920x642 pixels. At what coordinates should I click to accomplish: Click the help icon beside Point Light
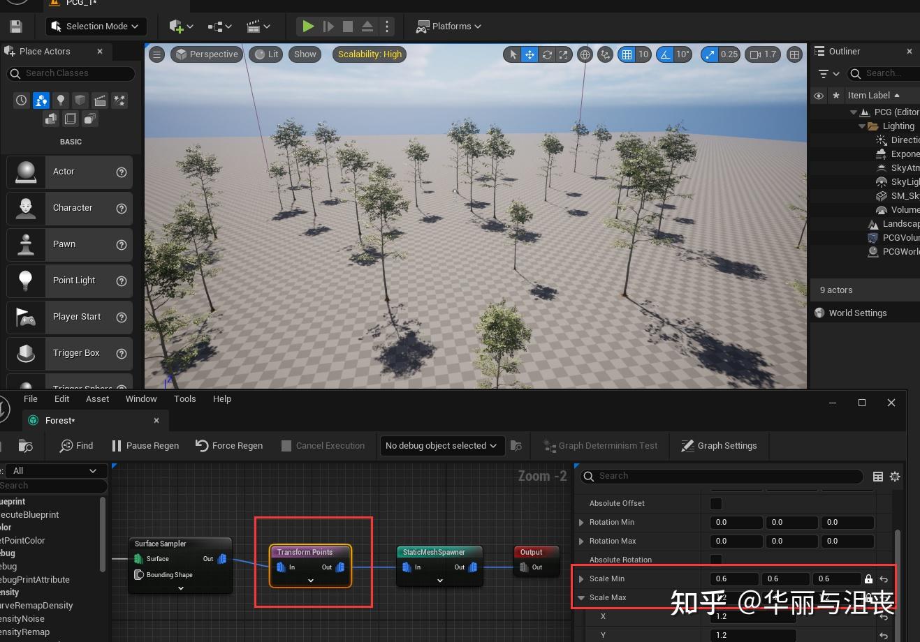point(122,281)
